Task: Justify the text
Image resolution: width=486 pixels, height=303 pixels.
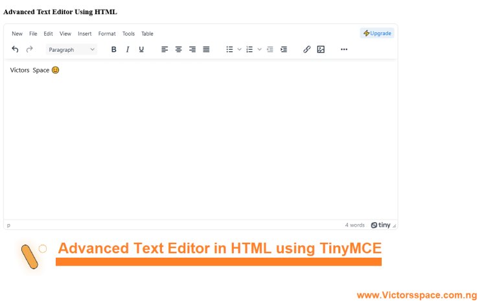Action: coord(206,49)
